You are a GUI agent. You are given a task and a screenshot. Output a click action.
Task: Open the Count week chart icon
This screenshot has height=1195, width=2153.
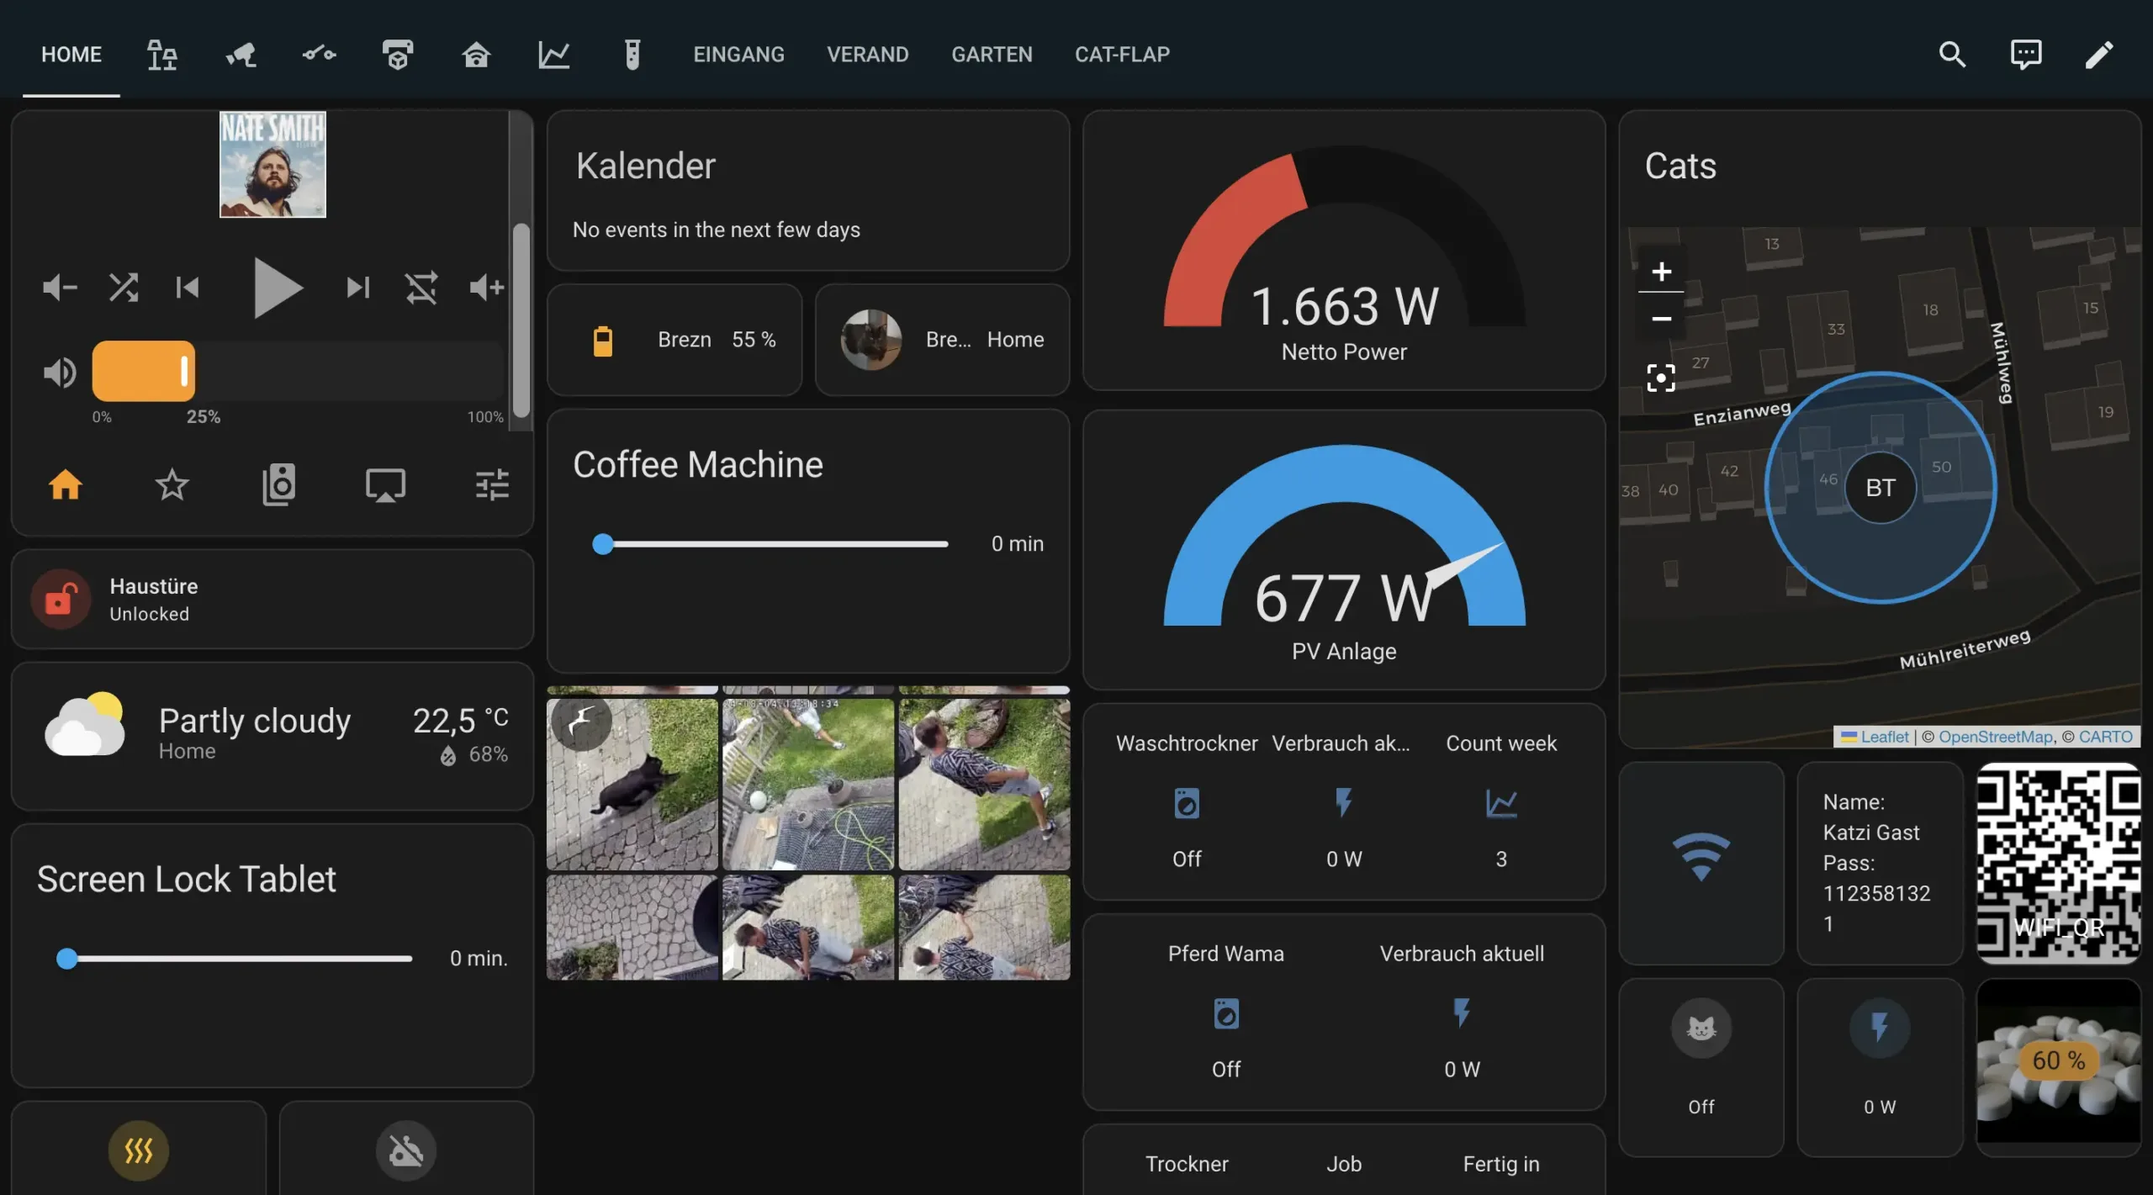[1501, 804]
